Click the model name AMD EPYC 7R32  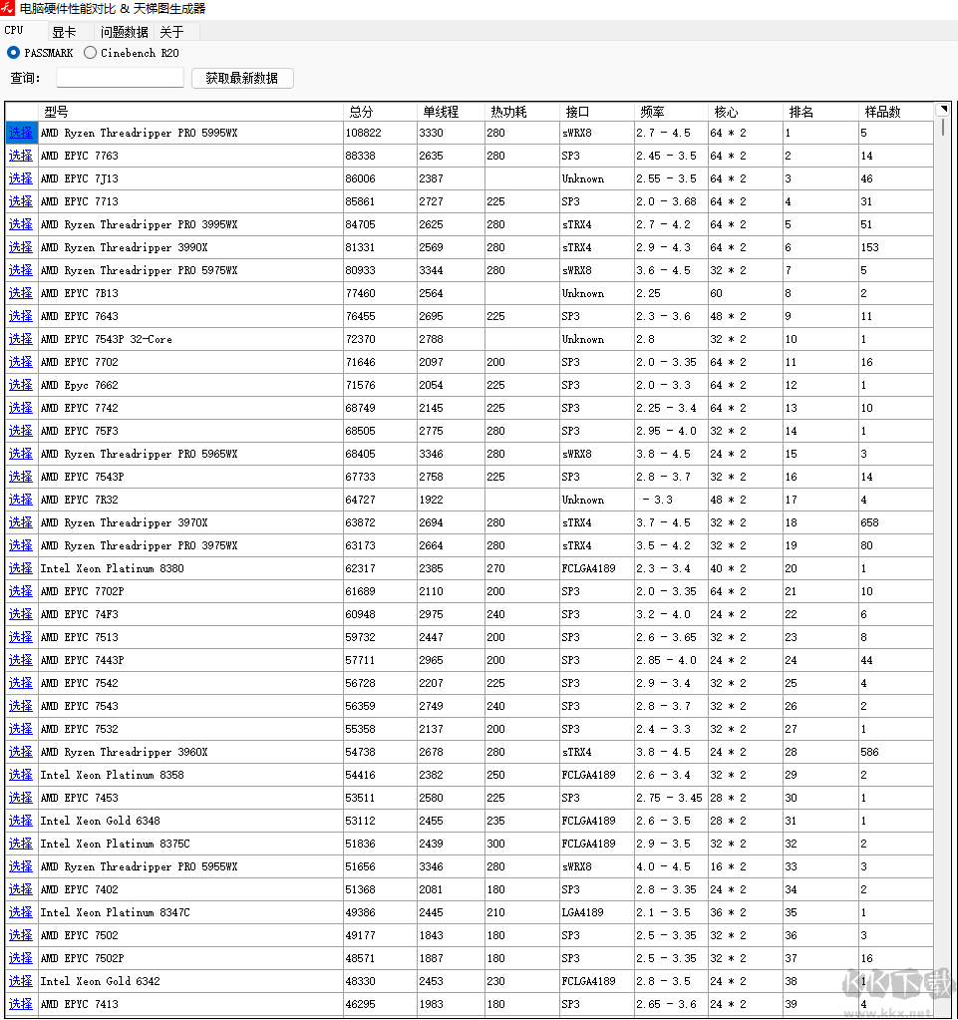(x=80, y=500)
